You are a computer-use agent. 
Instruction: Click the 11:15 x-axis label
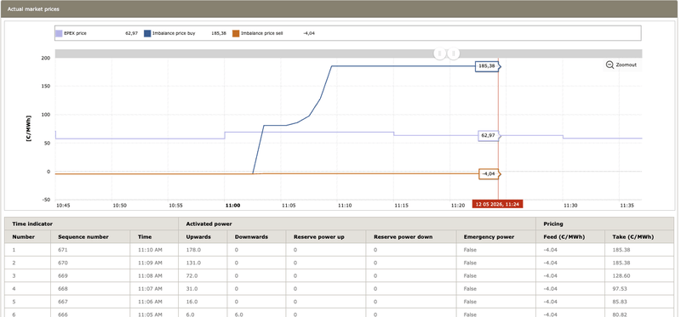click(402, 205)
